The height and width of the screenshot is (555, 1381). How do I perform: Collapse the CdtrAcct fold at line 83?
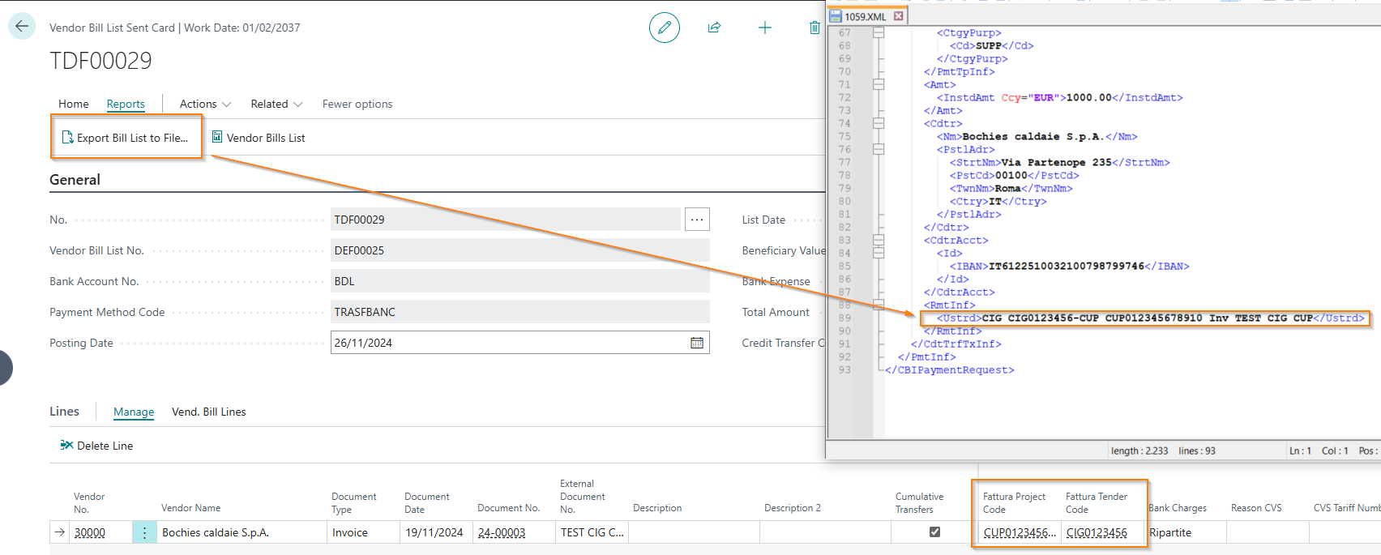pos(879,241)
